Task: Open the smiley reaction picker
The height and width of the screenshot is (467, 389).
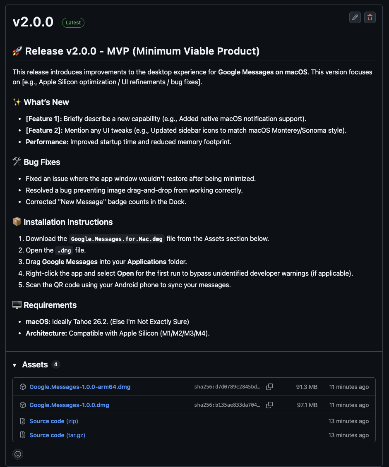Action: [x=18, y=454]
